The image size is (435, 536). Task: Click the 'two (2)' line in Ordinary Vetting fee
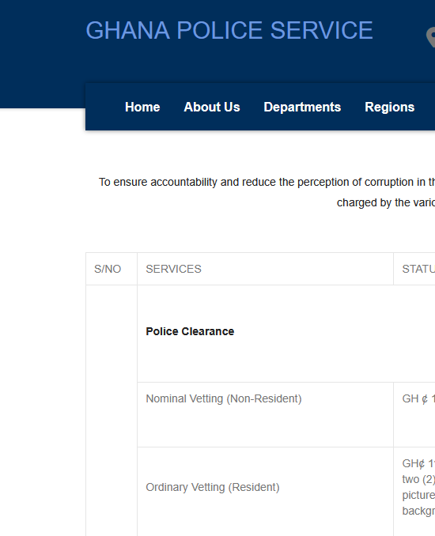(418, 479)
